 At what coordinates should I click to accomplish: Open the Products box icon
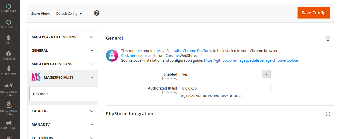pyautogui.click(x=9, y=54)
